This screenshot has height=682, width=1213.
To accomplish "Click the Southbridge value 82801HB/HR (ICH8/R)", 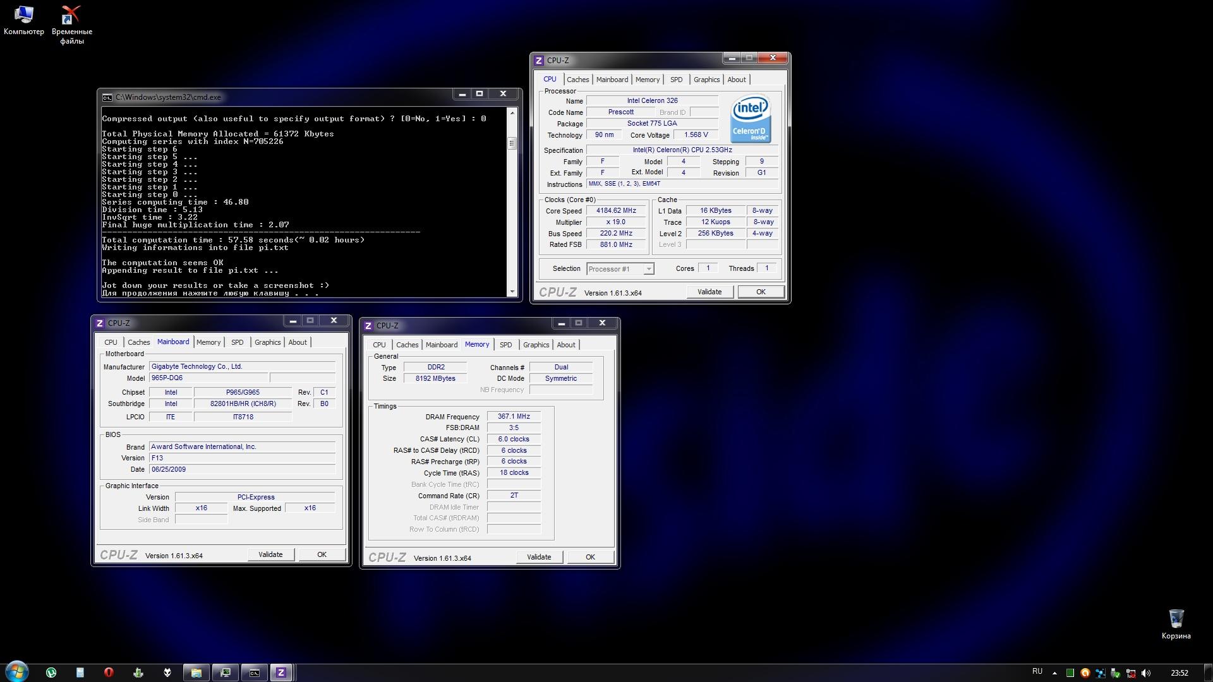I will (x=243, y=404).
